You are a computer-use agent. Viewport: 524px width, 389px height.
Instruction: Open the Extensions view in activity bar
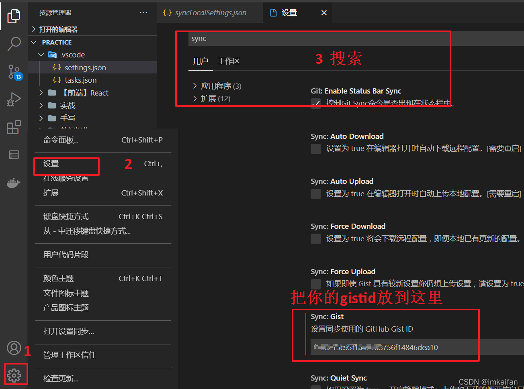(x=14, y=127)
